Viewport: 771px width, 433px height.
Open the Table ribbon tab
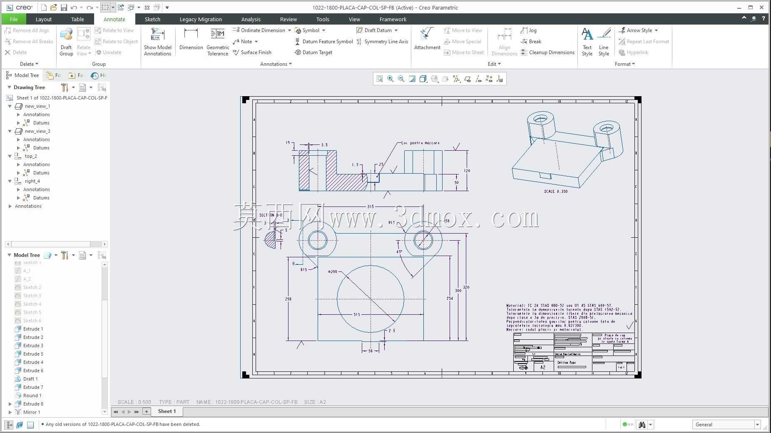coord(77,19)
